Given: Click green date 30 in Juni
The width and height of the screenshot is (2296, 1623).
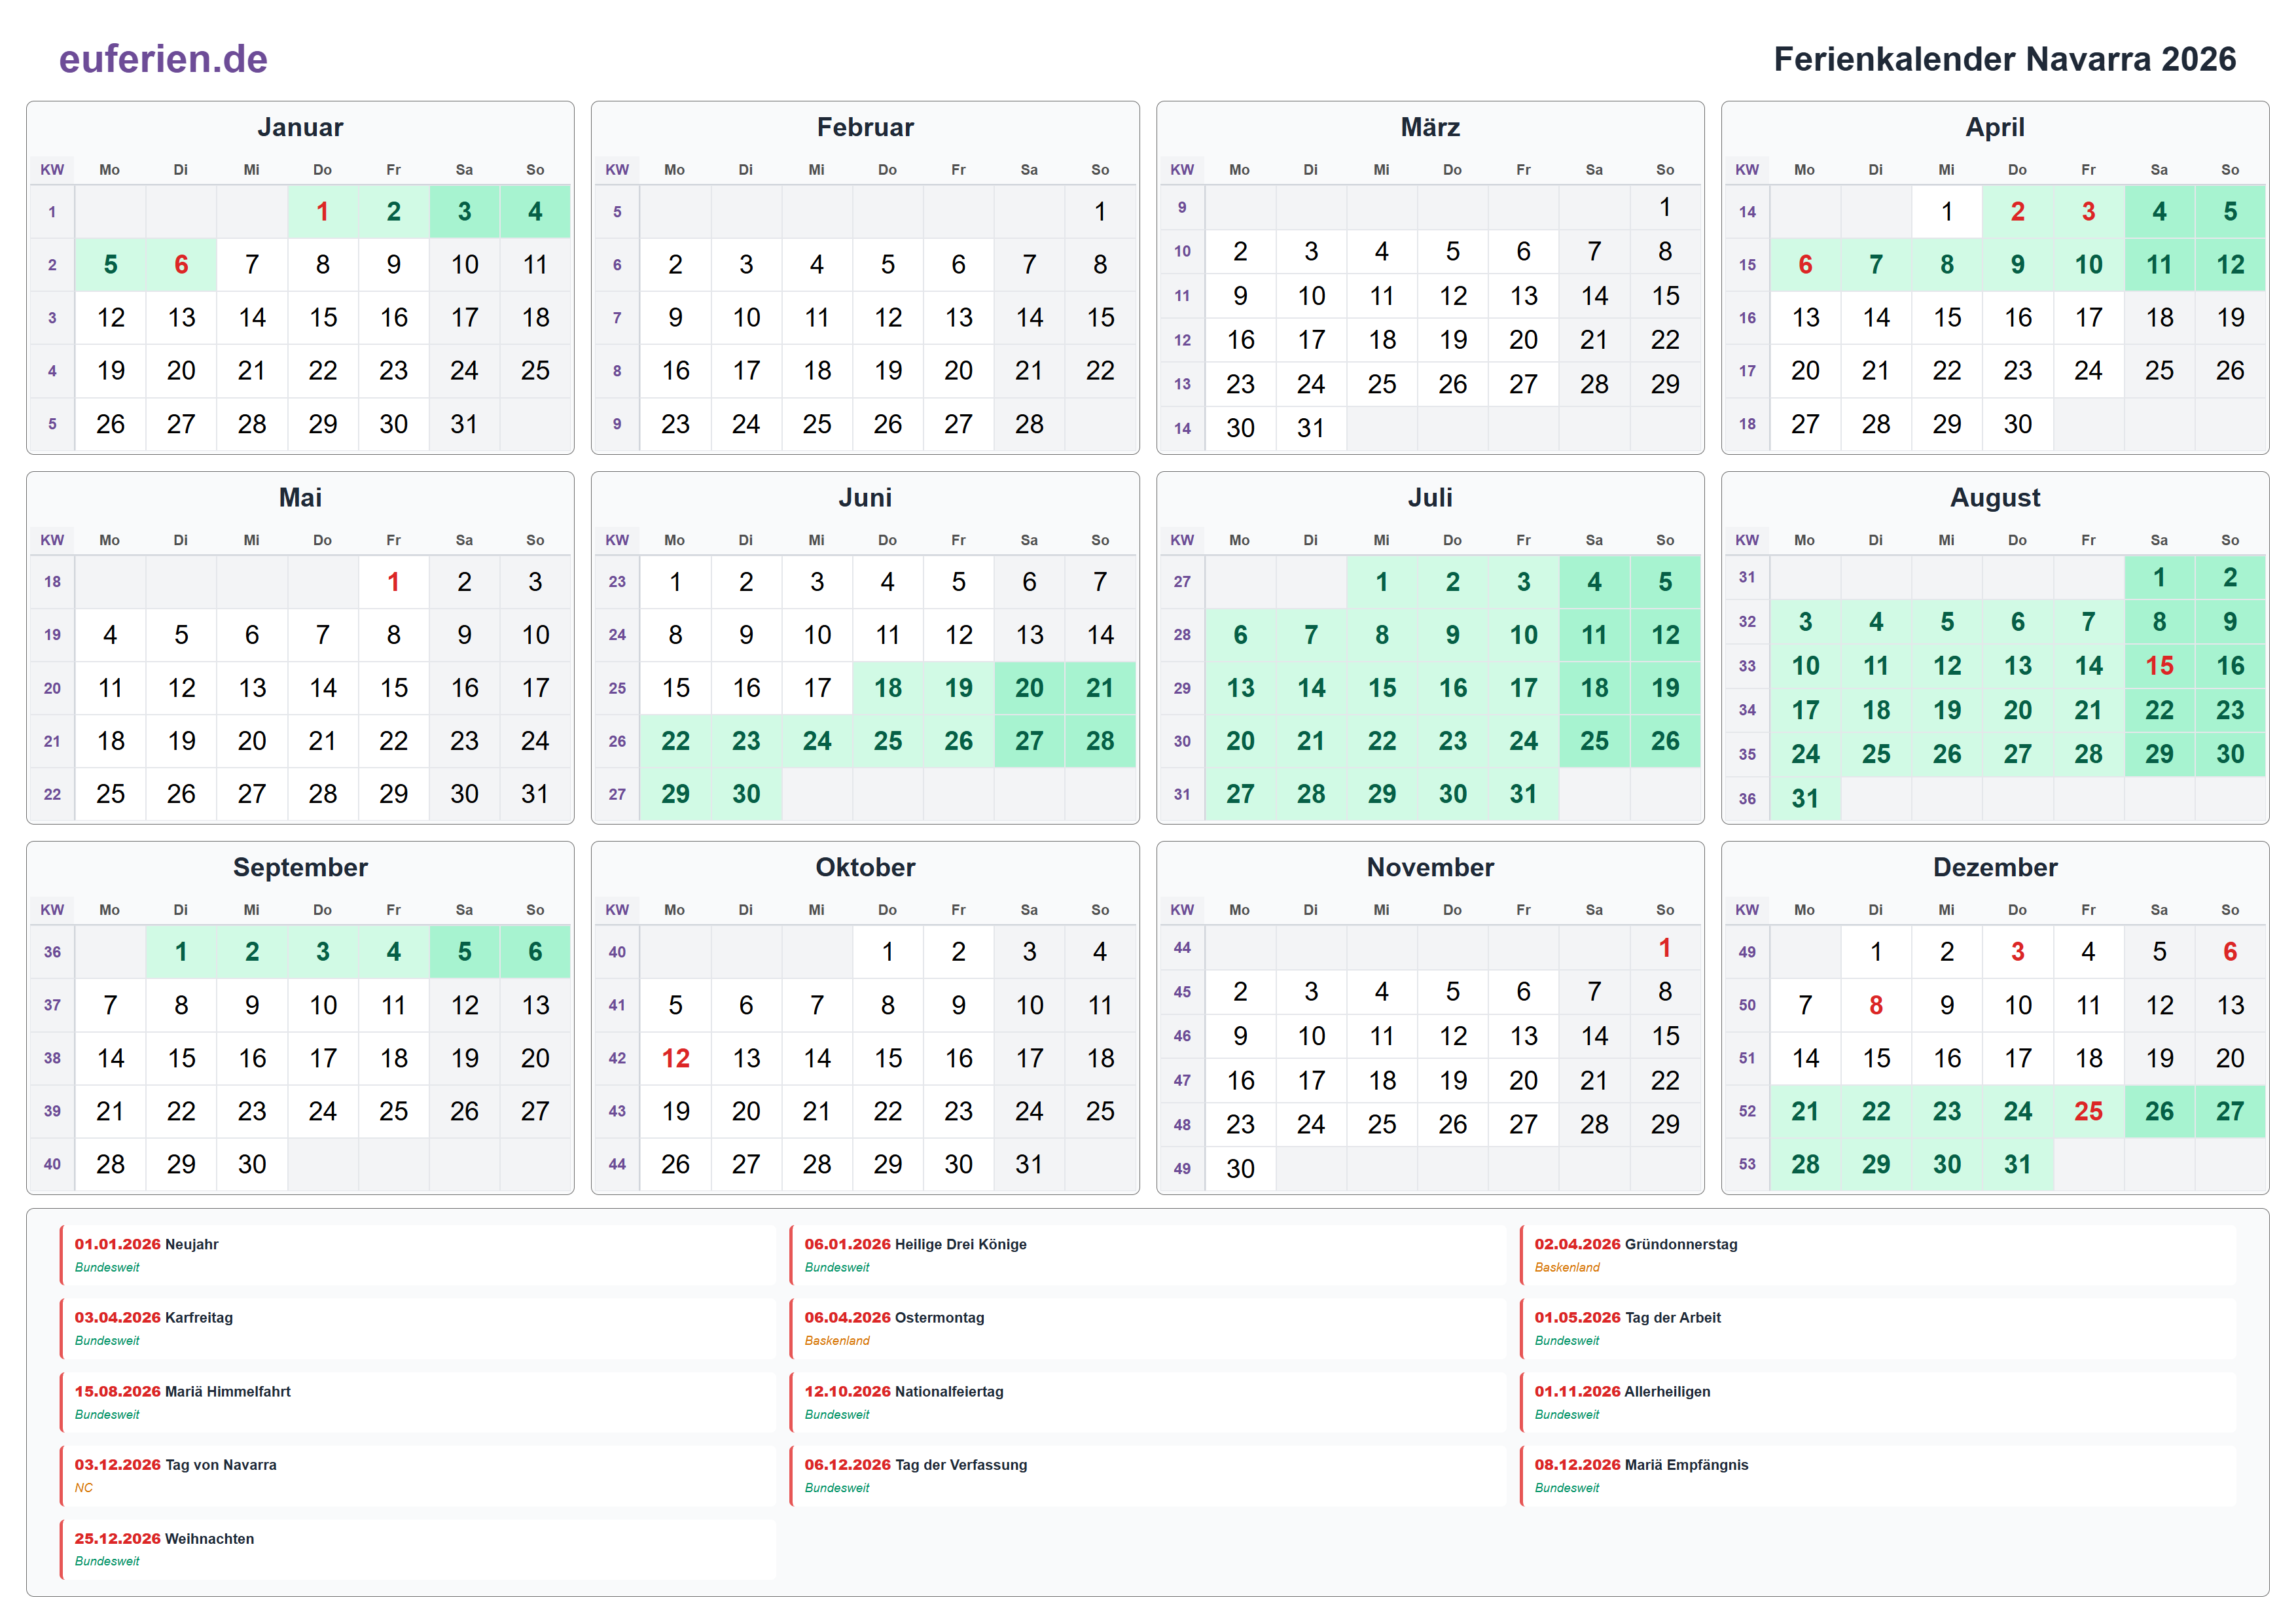Looking at the screenshot, I should pos(746,794).
